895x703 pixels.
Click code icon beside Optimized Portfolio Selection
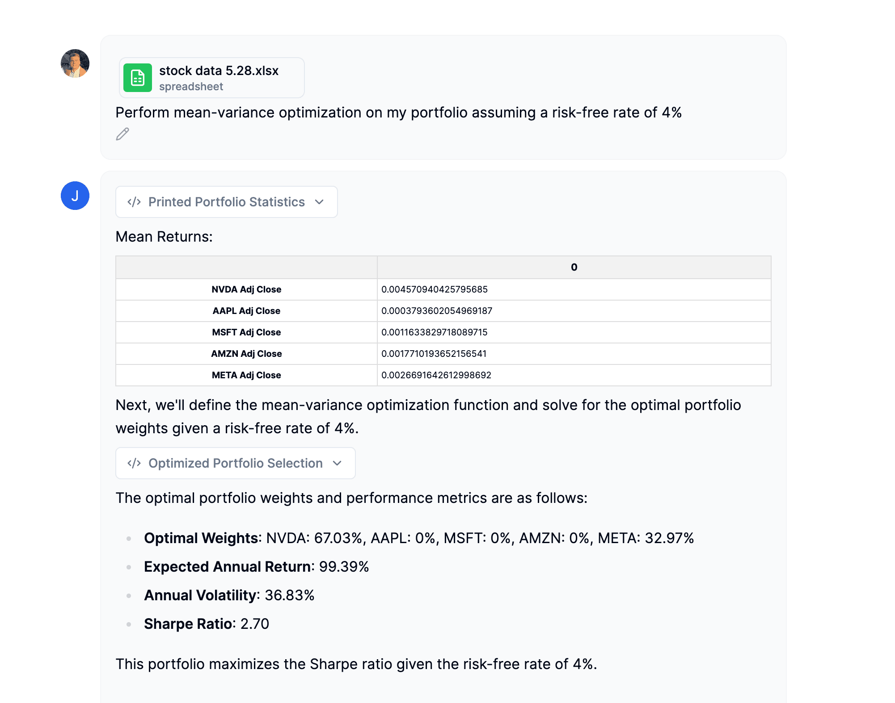coord(134,463)
